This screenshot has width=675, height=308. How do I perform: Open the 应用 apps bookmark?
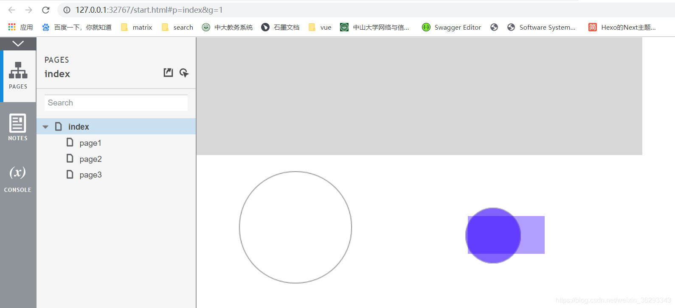coord(20,27)
